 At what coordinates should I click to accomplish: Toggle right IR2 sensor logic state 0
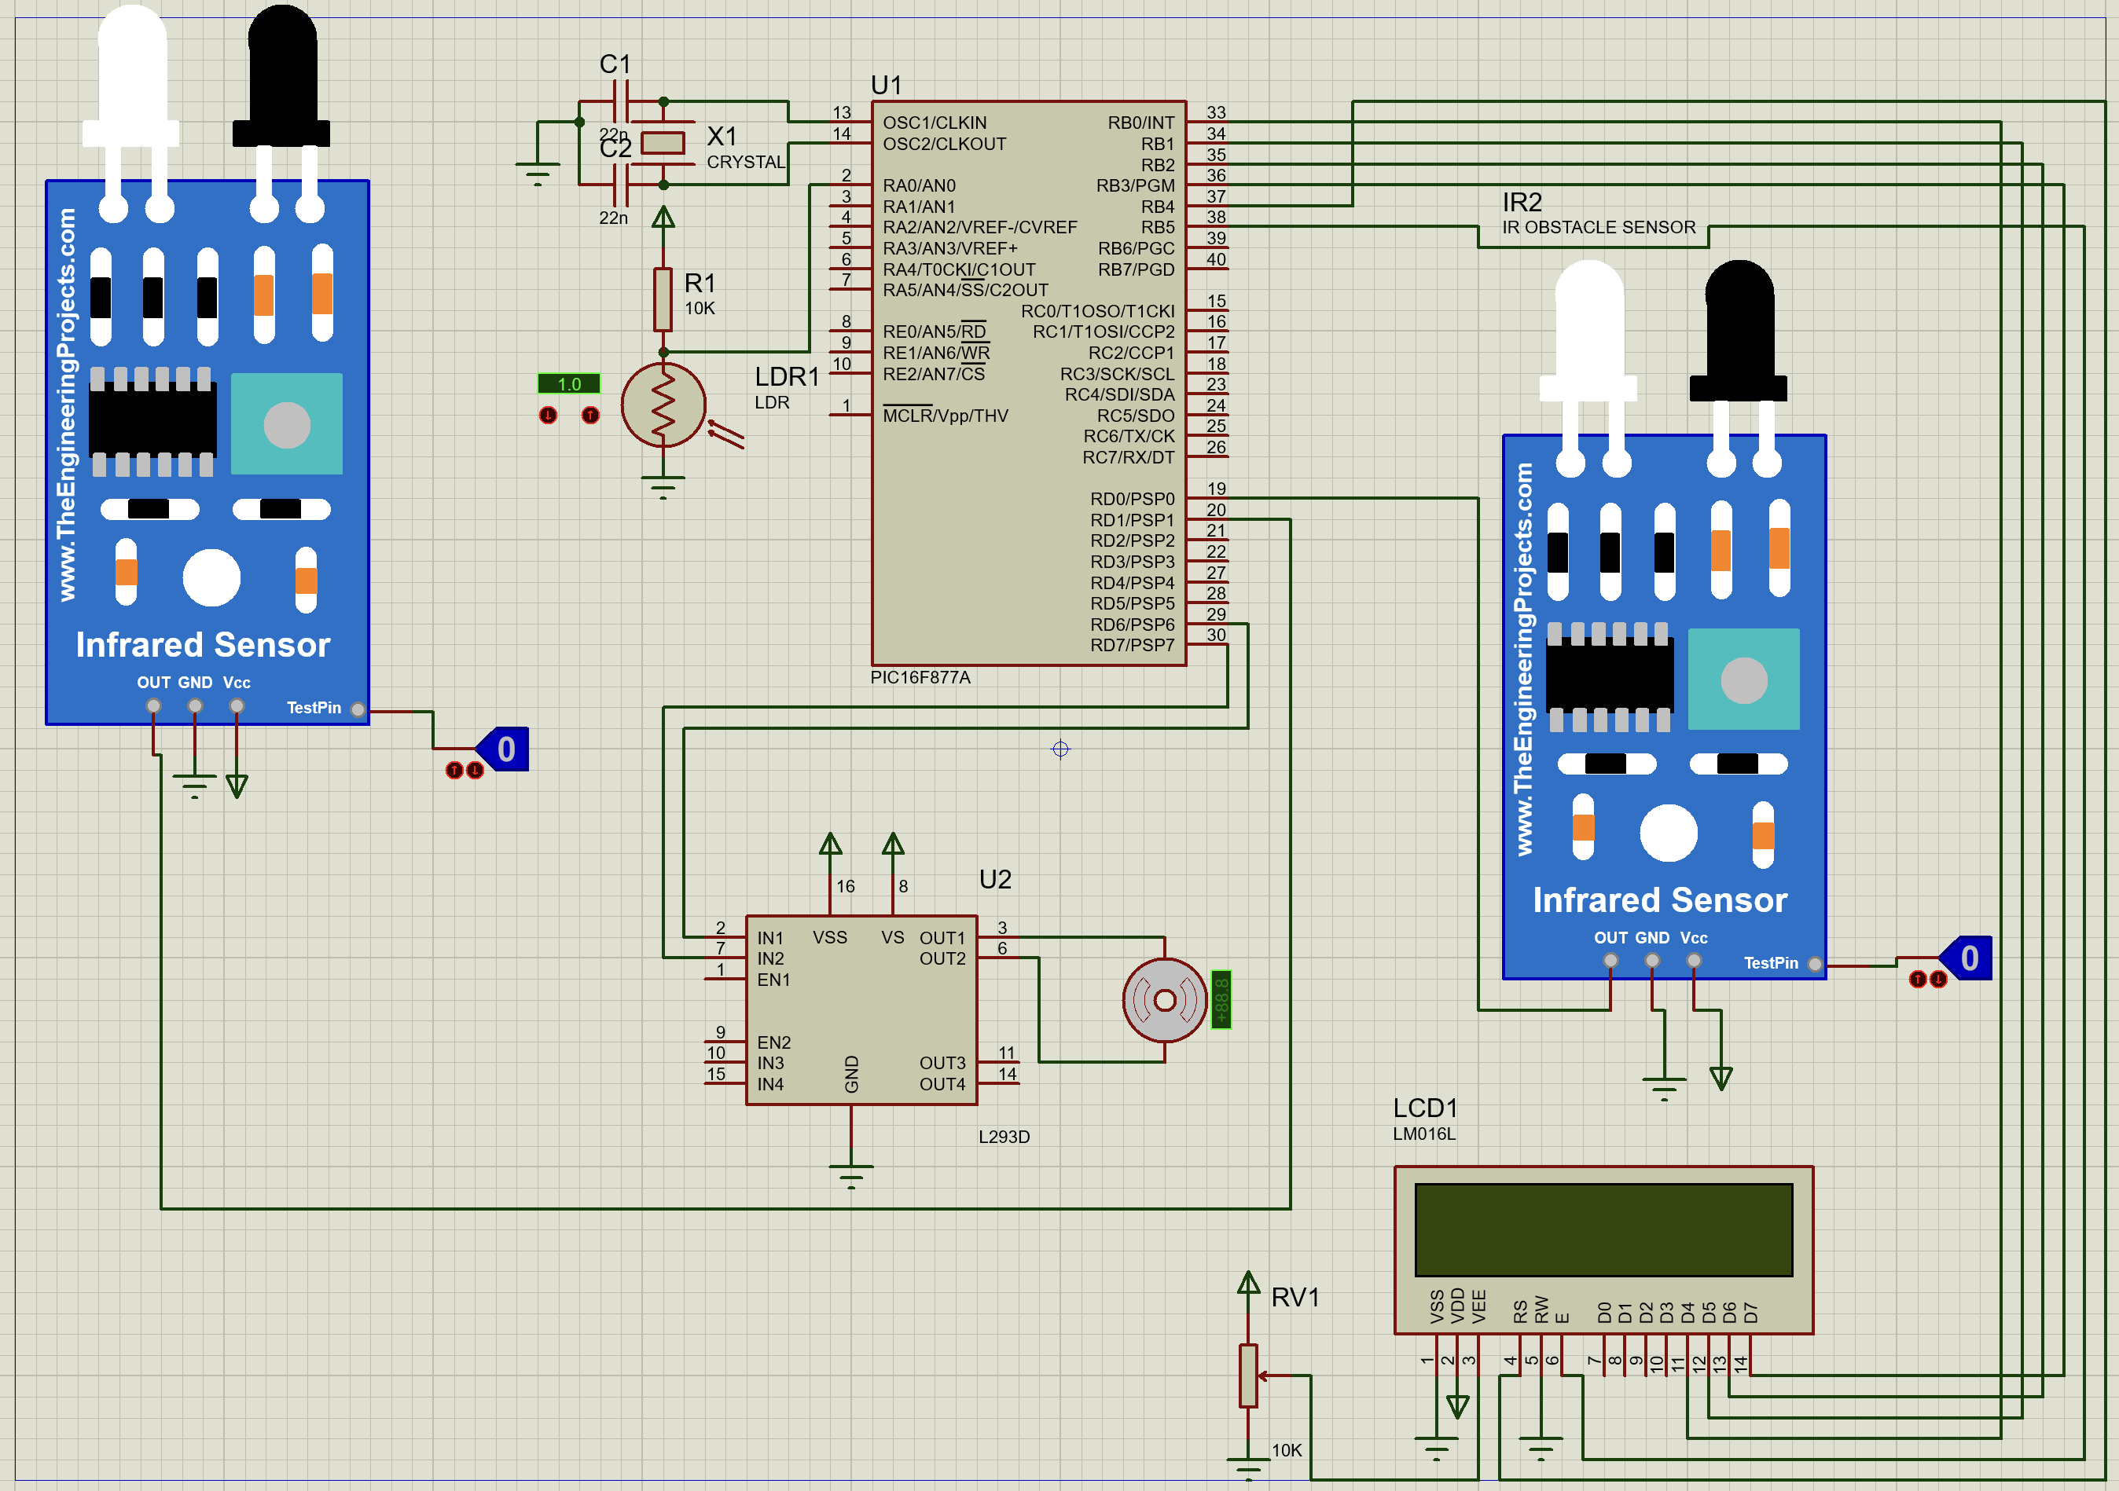pyautogui.click(x=1969, y=958)
